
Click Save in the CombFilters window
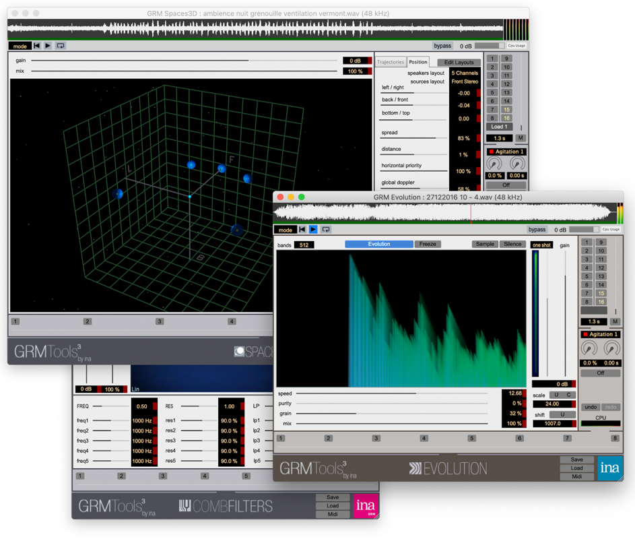[x=333, y=497]
